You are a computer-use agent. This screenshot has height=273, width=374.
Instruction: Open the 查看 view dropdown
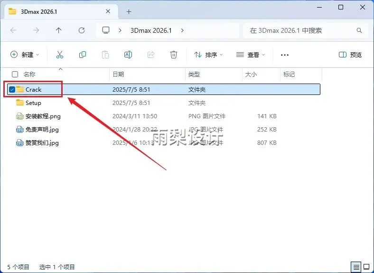click(x=251, y=55)
